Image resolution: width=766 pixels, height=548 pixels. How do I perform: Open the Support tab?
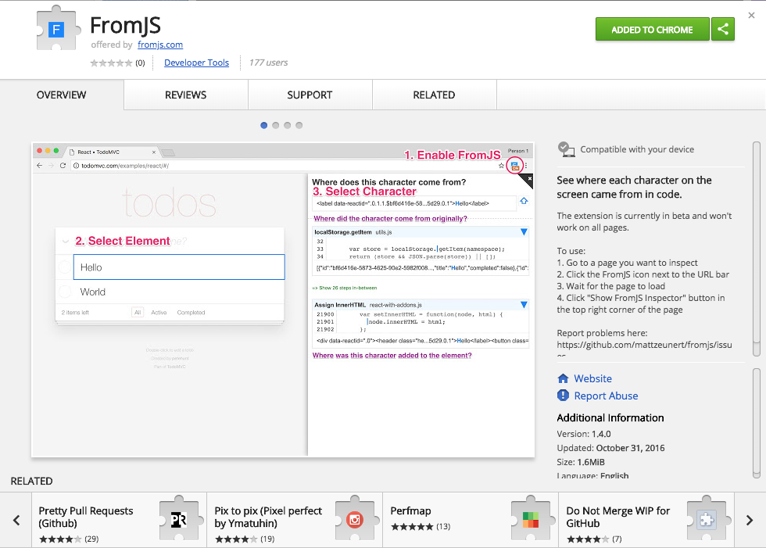[310, 95]
